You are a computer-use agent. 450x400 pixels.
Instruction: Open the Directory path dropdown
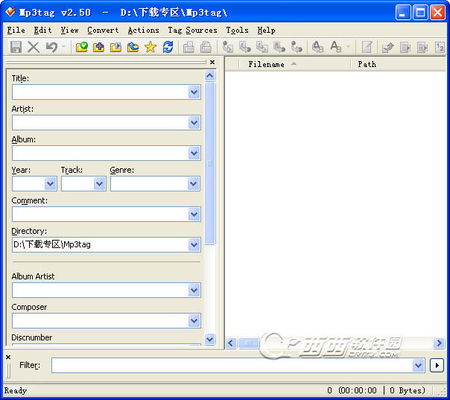(194, 245)
